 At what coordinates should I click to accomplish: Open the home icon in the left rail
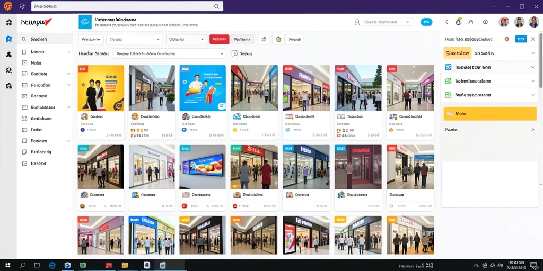click(x=9, y=22)
